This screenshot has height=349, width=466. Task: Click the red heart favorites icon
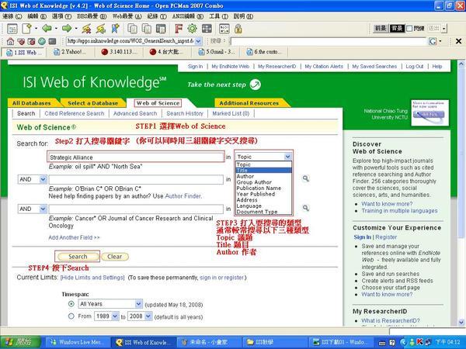(x=21, y=41)
